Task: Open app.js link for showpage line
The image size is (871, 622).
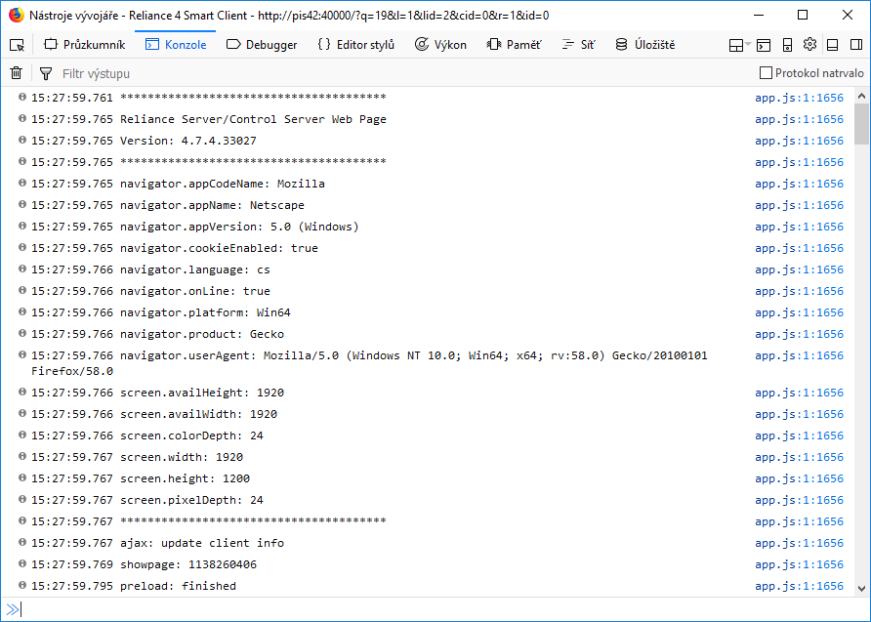Action: (799, 564)
